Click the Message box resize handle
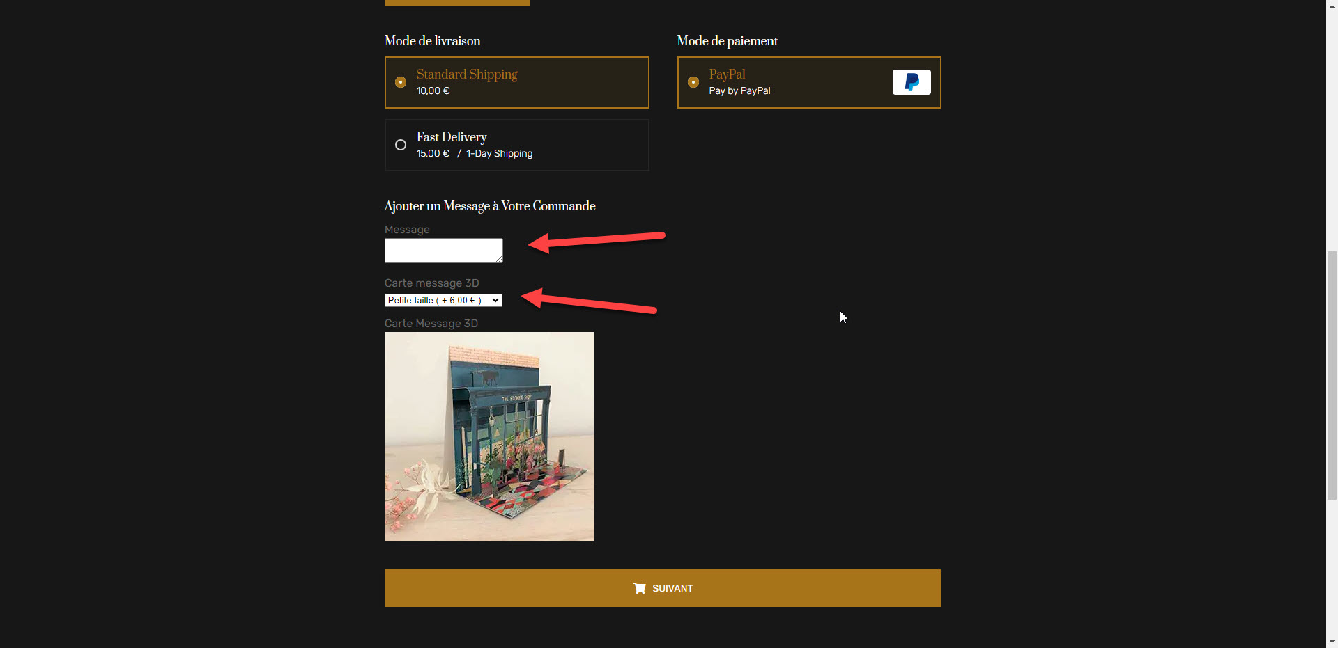This screenshot has width=1338, height=648. [x=499, y=259]
